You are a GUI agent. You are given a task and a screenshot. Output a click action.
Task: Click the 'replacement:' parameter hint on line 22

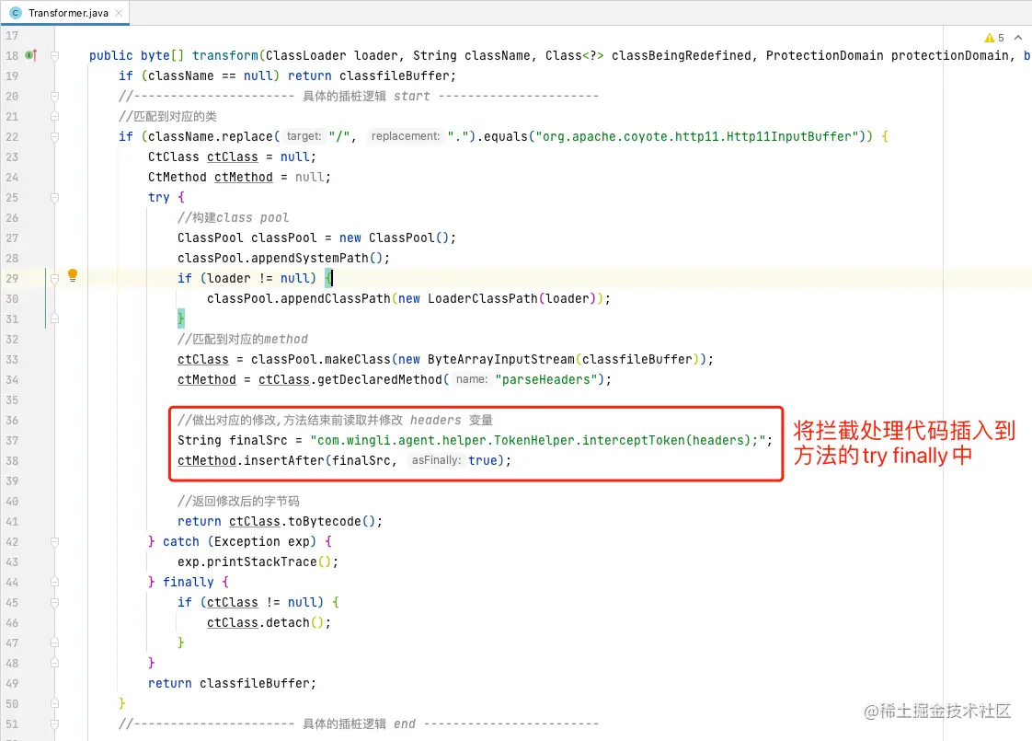(x=406, y=136)
